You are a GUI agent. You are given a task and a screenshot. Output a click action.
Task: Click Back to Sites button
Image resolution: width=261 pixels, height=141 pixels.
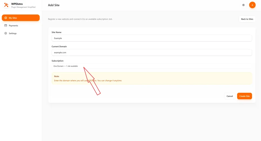pos(247,19)
